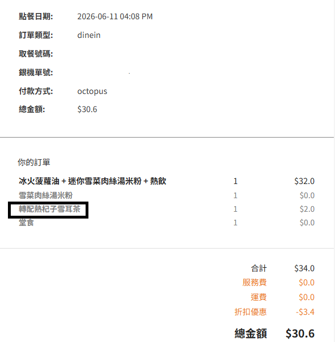The width and height of the screenshot is (335, 342).
Task: Click the octopus payment method text
Action: click(92, 91)
